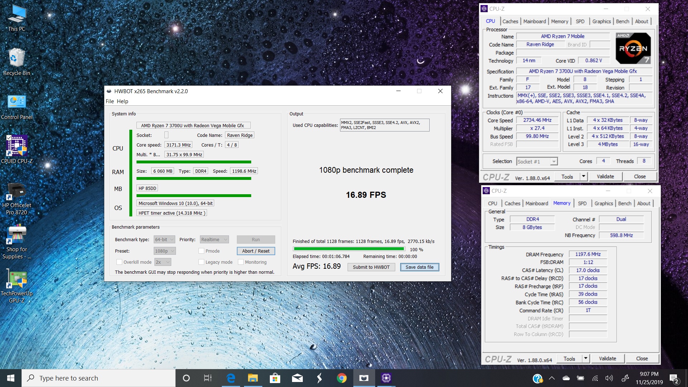Open the battery status tray icon
The width and height of the screenshot is (688, 387).
pos(580,378)
